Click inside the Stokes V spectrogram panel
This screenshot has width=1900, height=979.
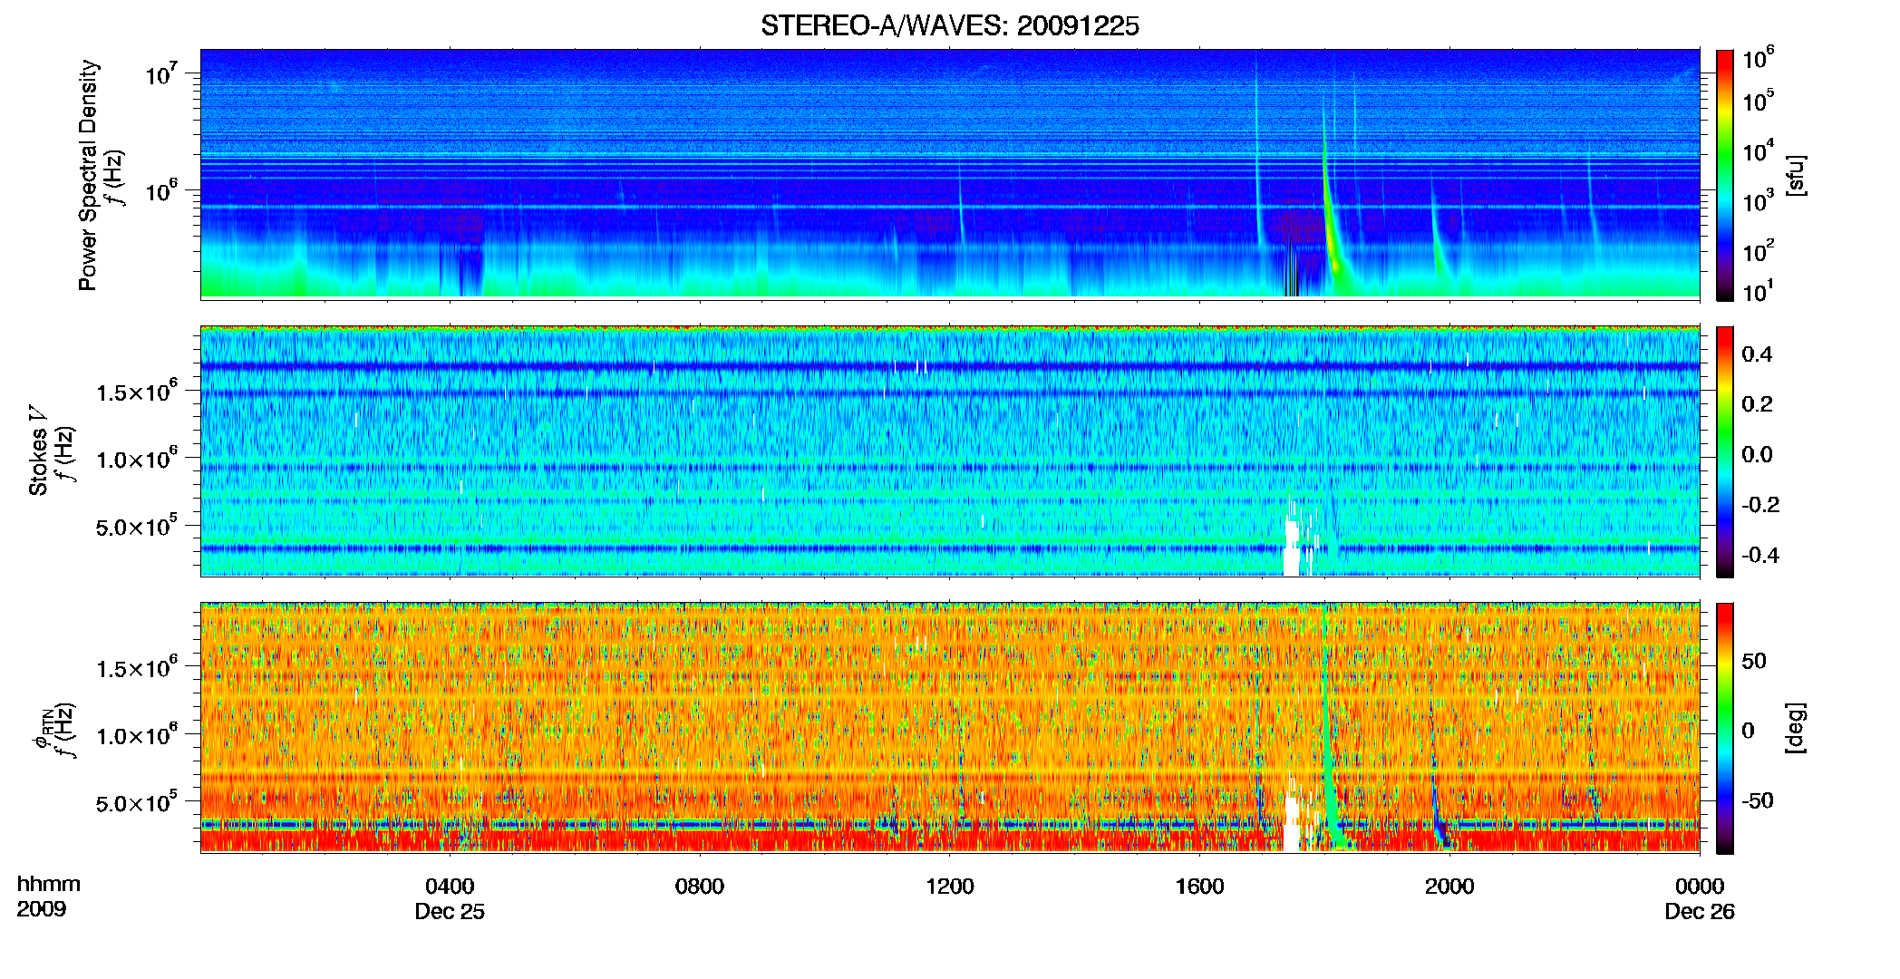click(x=950, y=451)
